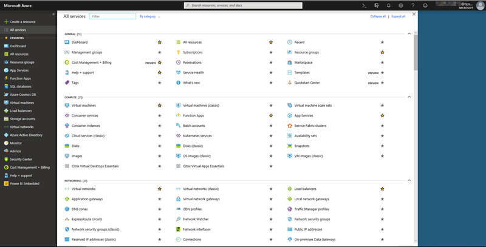Click the Function Apps icon in the sidebar

click(5, 78)
